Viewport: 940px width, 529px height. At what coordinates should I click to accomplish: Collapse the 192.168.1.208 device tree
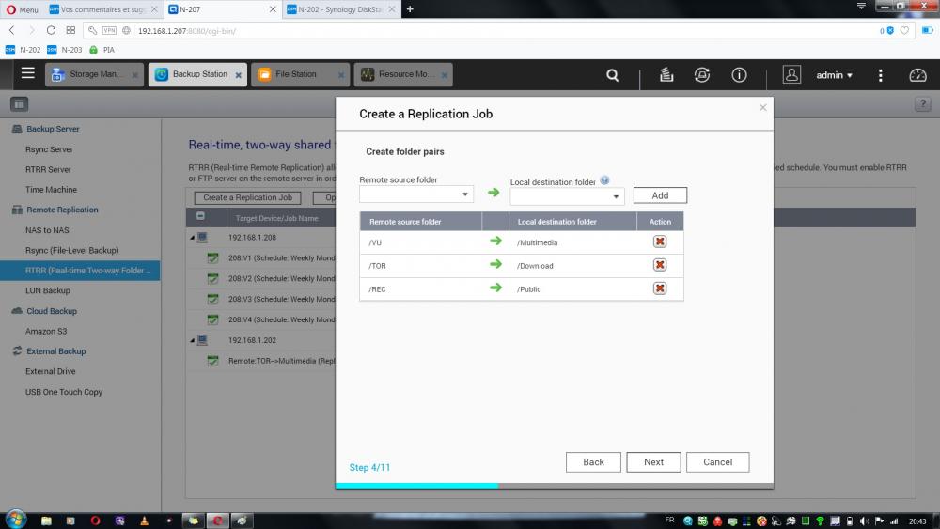click(194, 238)
